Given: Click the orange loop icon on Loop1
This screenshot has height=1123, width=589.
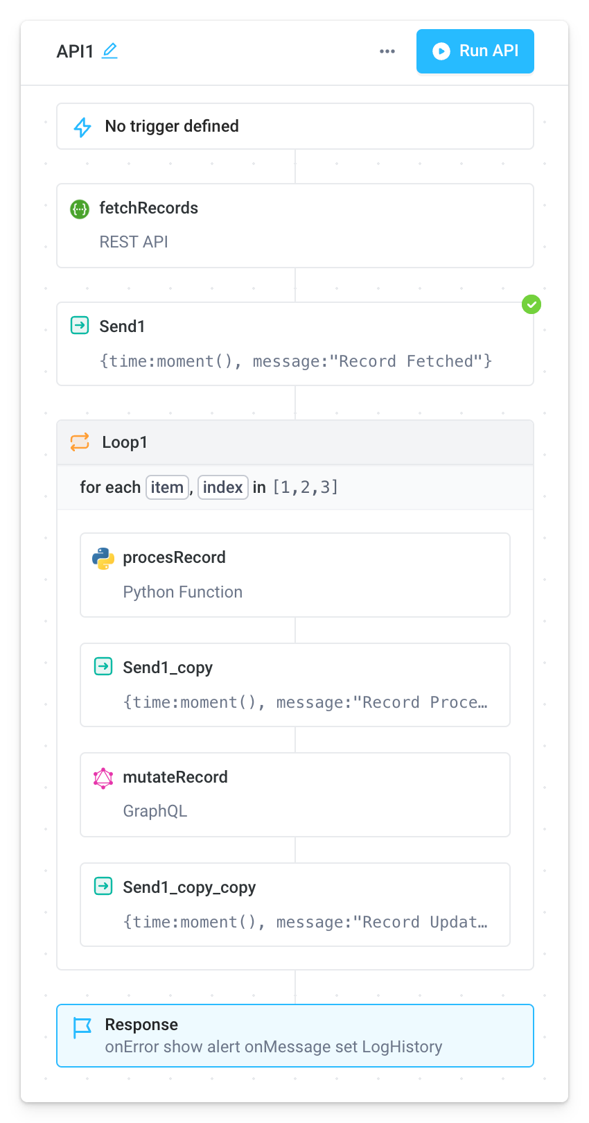Looking at the screenshot, I should (80, 442).
